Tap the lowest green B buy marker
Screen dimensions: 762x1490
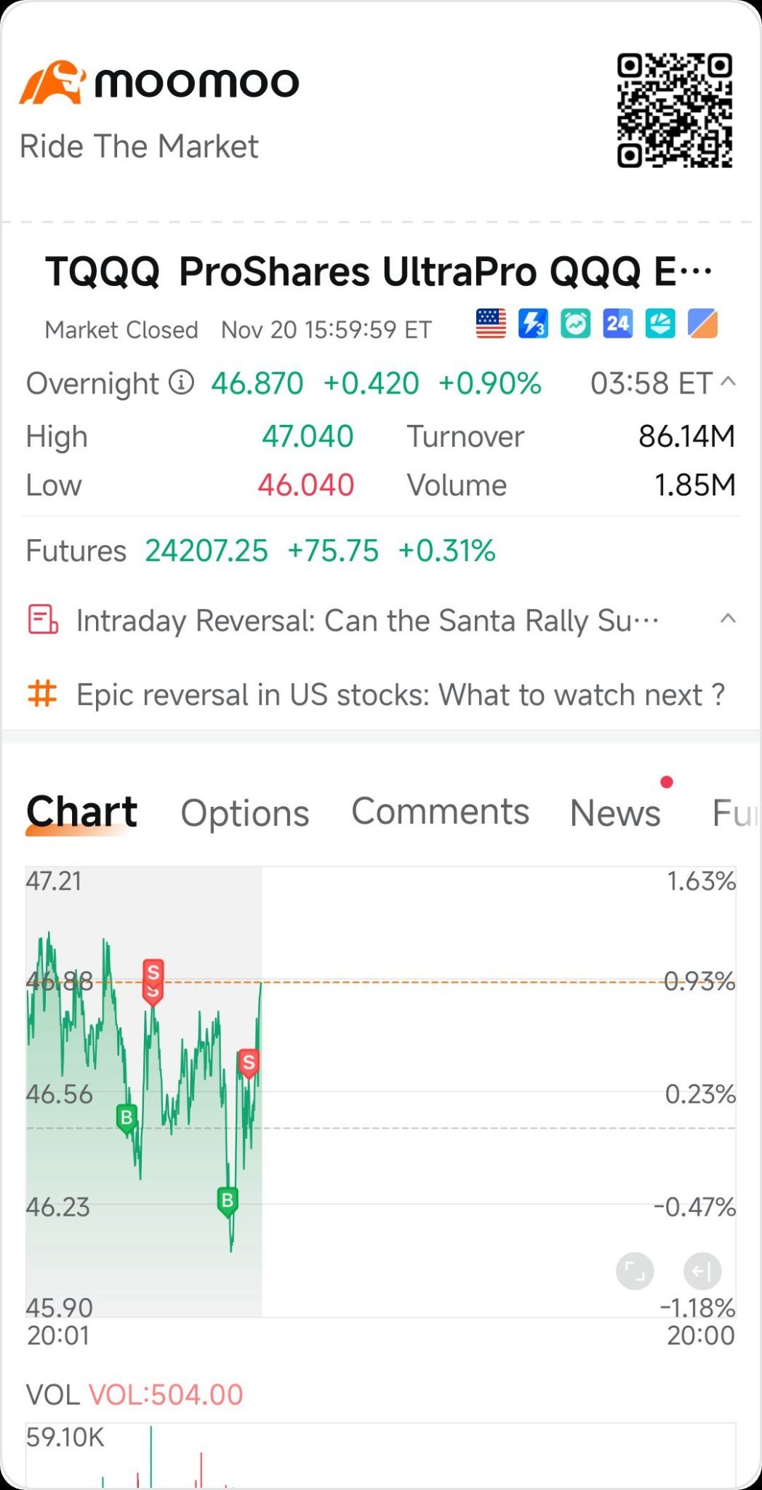228,1200
